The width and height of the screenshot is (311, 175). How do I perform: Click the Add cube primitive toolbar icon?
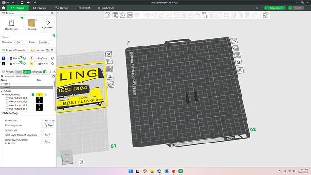point(108,15)
